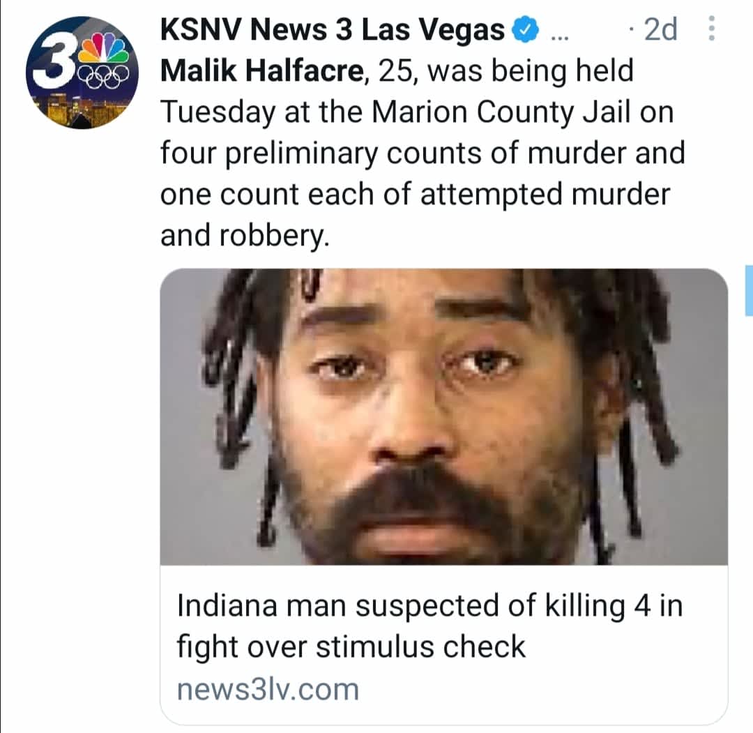Image resolution: width=753 pixels, height=733 pixels.
Task: Open the KSNV News 3 Las Vegas account name
Action: [333, 29]
